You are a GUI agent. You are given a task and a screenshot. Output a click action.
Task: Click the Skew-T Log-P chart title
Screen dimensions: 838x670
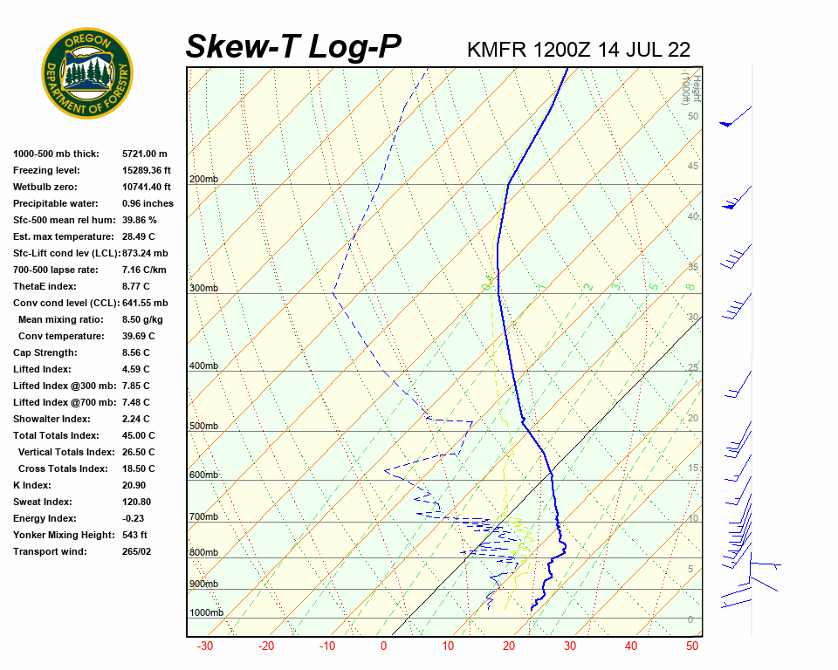click(293, 46)
